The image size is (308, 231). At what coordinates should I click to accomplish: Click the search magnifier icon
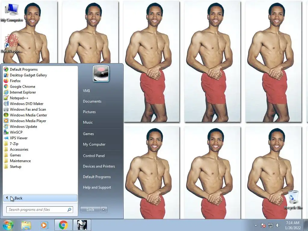[x=69, y=210]
